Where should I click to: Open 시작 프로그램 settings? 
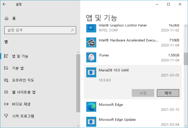click(x=40, y=116)
